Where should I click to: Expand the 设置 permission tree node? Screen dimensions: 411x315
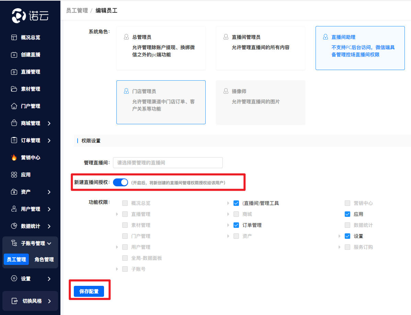340,236
